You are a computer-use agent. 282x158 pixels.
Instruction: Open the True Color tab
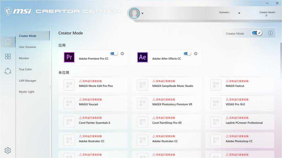click(25, 69)
